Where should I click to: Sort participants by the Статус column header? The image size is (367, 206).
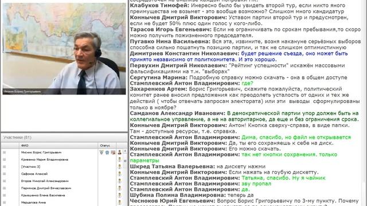pyautogui.click(x=107, y=145)
